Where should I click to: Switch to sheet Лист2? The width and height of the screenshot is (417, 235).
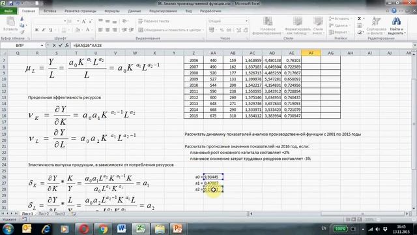coord(44,213)
